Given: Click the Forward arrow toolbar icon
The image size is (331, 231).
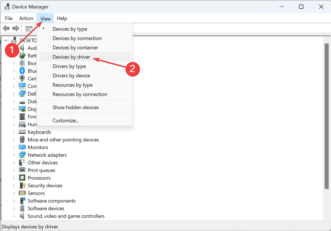Looking at the screenshot, I should coord(16,28).
